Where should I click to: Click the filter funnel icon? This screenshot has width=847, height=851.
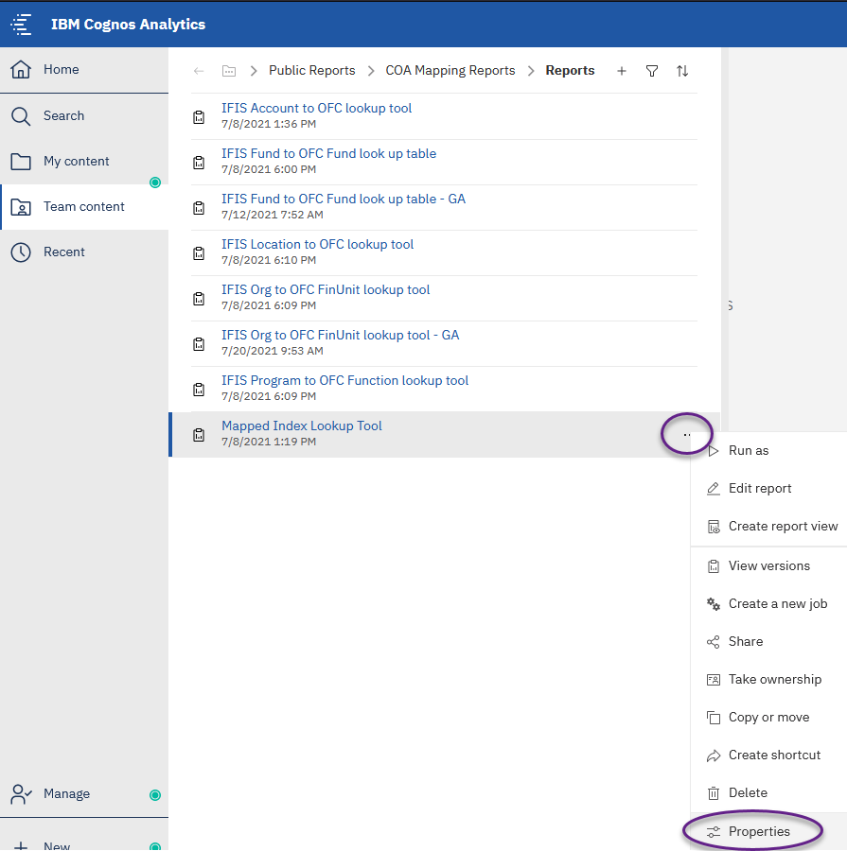[652, 71]
